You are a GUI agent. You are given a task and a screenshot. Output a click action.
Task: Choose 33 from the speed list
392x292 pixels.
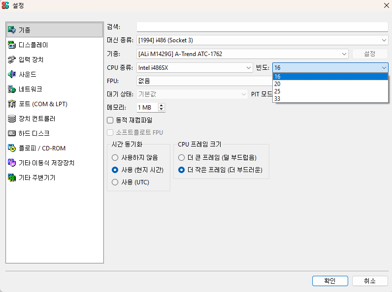(330, 98)
